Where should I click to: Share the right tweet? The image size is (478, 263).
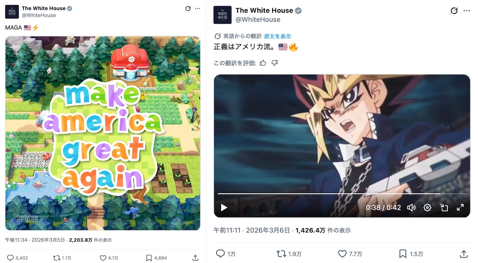(x=464, y=253)
